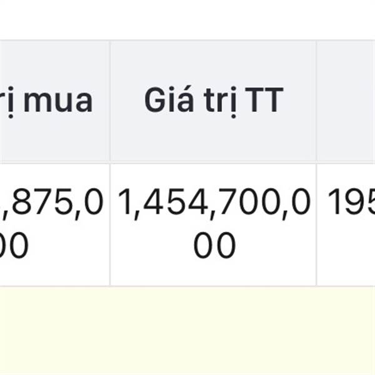Select the partially visible "mua" column header
This screenshot has width=375, height=375.
tap(54, 101)
